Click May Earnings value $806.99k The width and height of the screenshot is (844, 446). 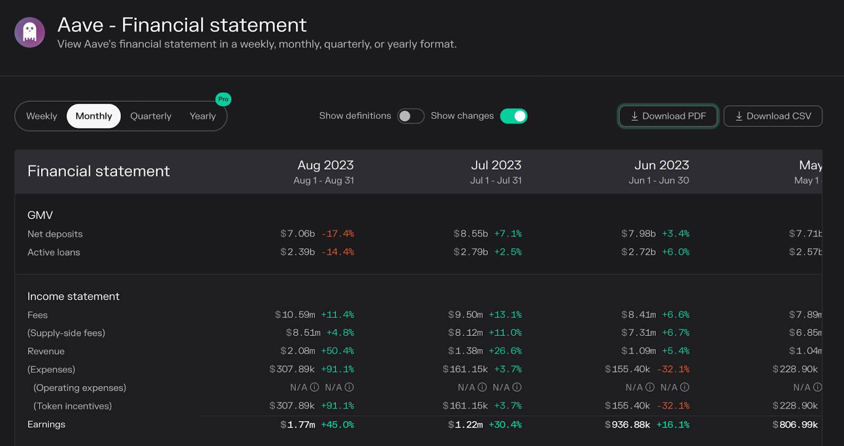pyautogui.click(x=795, y=424)
